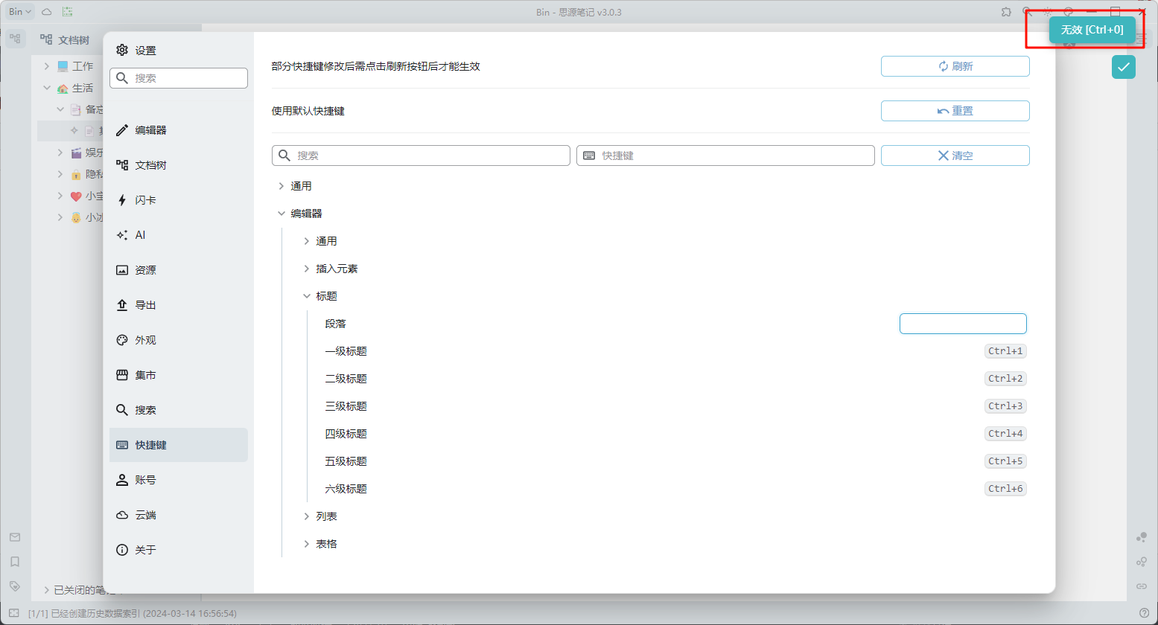Switch to the 编辑器 settings tab

click(x=150, y=130)
